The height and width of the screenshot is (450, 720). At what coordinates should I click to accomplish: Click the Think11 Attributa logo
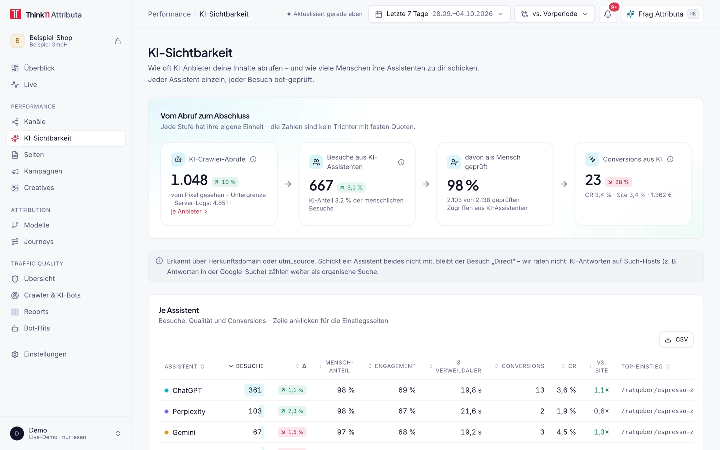(46, 14)
